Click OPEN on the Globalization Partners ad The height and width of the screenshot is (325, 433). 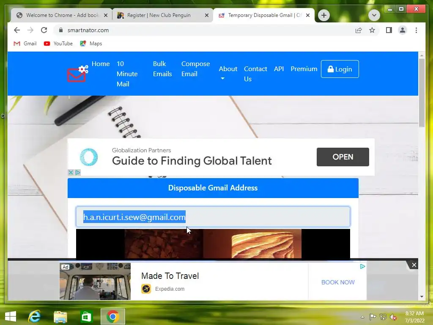coord(343,157)
